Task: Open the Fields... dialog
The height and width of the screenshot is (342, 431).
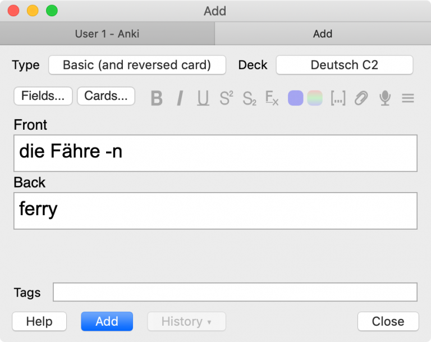Action: [43, 96]
